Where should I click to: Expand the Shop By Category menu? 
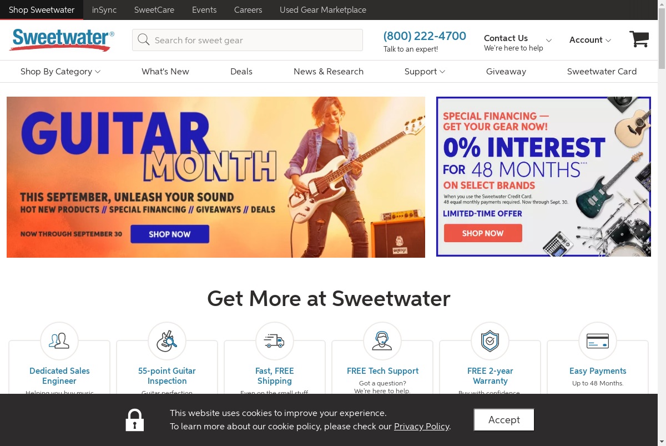point(60,71)
